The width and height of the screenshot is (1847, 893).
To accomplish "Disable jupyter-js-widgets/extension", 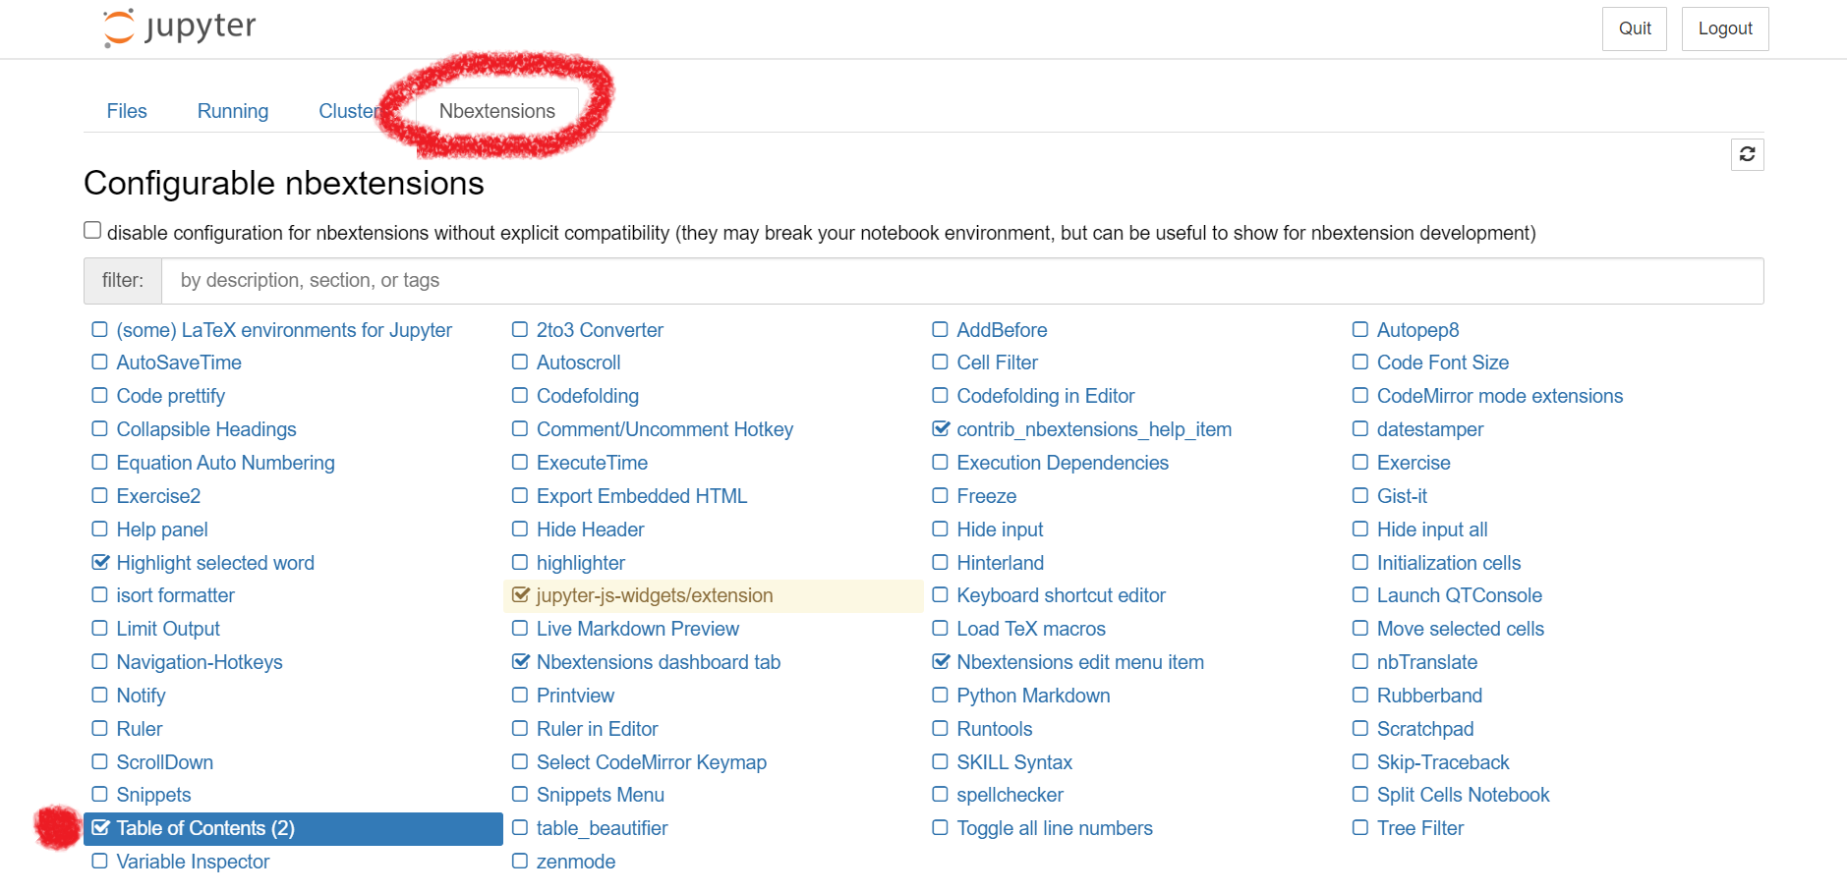I will (x=520, y=595).
